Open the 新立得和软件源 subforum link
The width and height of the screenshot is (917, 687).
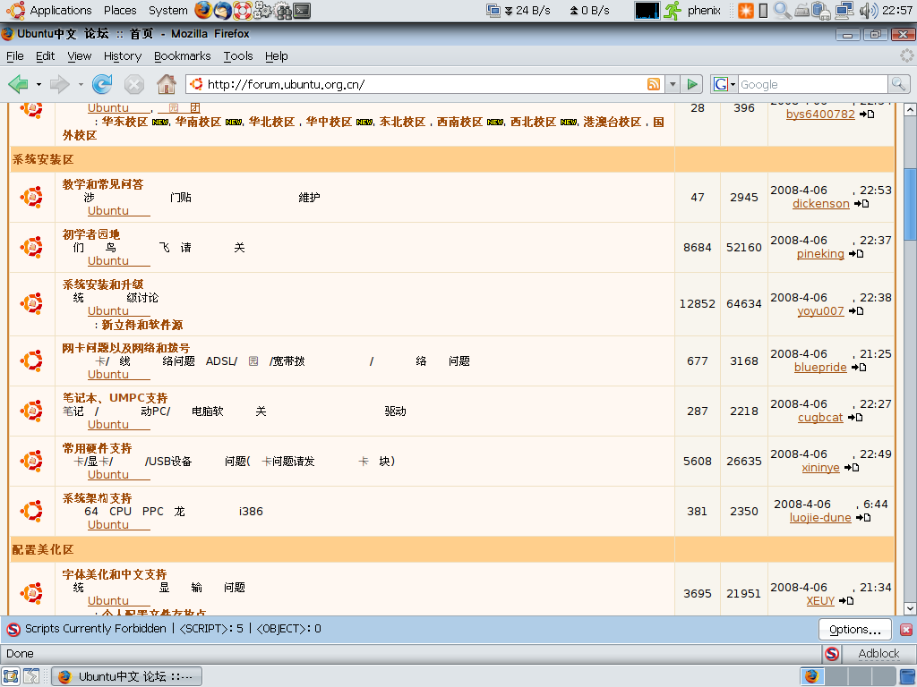pyautogui.click(x=142, y=325)
